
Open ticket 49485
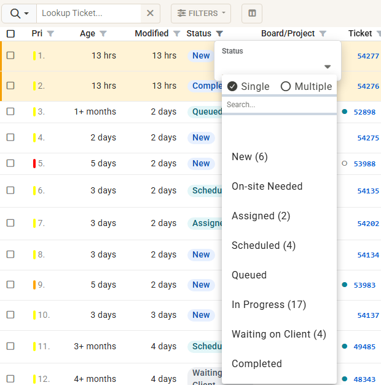pos(364,347)
